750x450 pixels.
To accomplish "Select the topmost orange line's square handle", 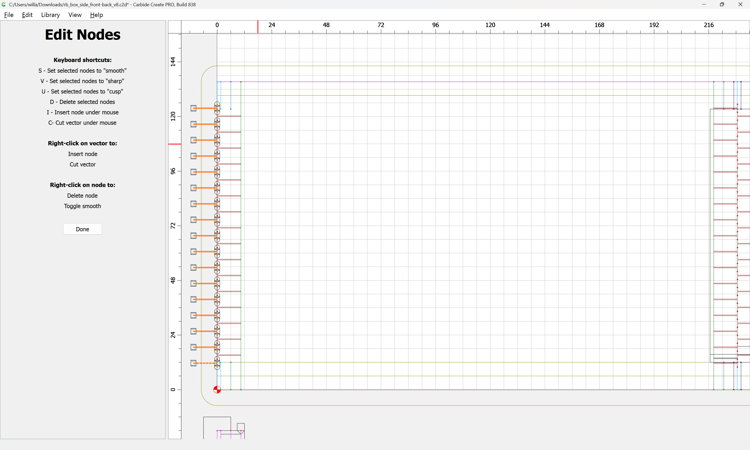I will 193,108.
